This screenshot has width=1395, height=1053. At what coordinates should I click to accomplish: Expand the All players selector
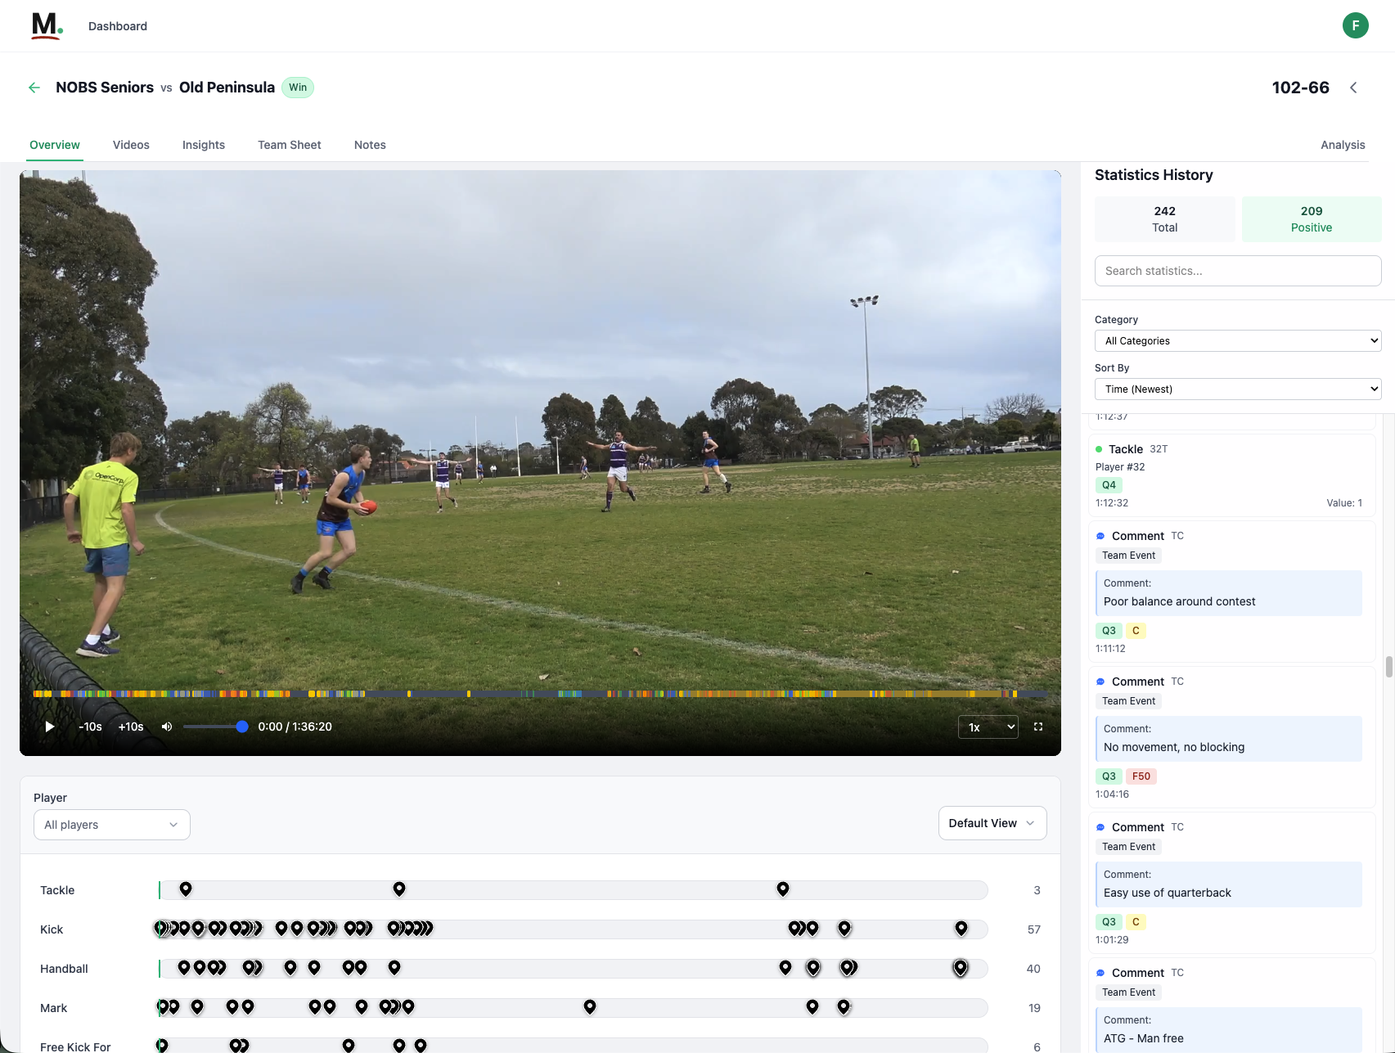pos(112,825)
